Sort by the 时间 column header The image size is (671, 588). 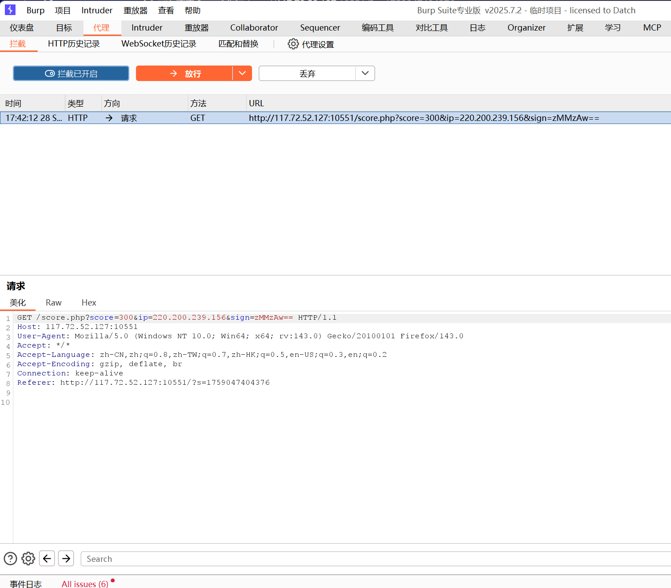33,103
